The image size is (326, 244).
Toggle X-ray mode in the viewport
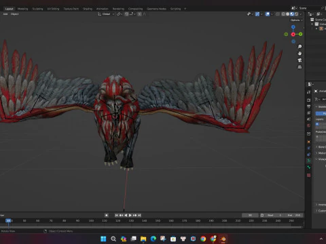point(278,14)
